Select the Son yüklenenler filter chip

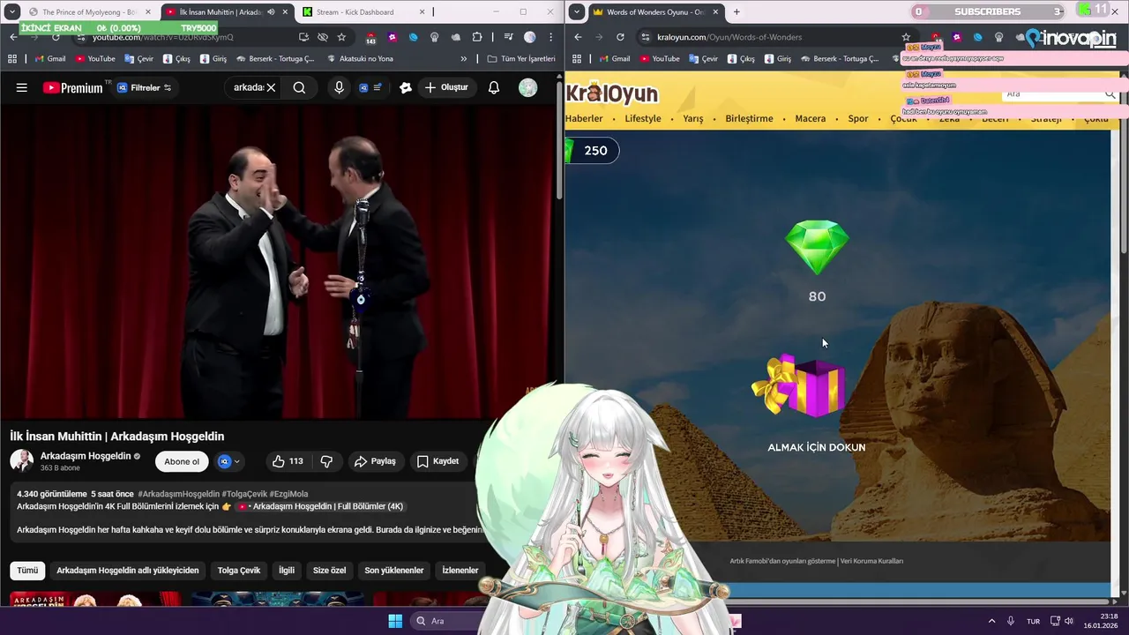(394, 571)
